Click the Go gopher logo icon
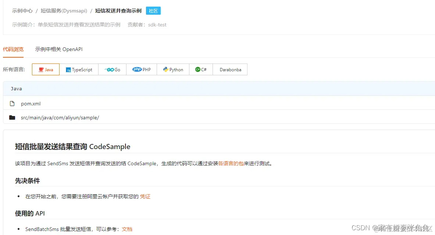This screenshot has height=235, width=435. click(x=109, y=69)
